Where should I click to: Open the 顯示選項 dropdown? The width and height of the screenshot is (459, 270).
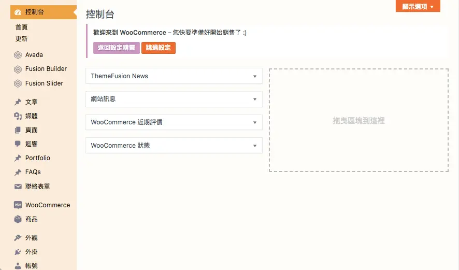click(x=418, y=6)
